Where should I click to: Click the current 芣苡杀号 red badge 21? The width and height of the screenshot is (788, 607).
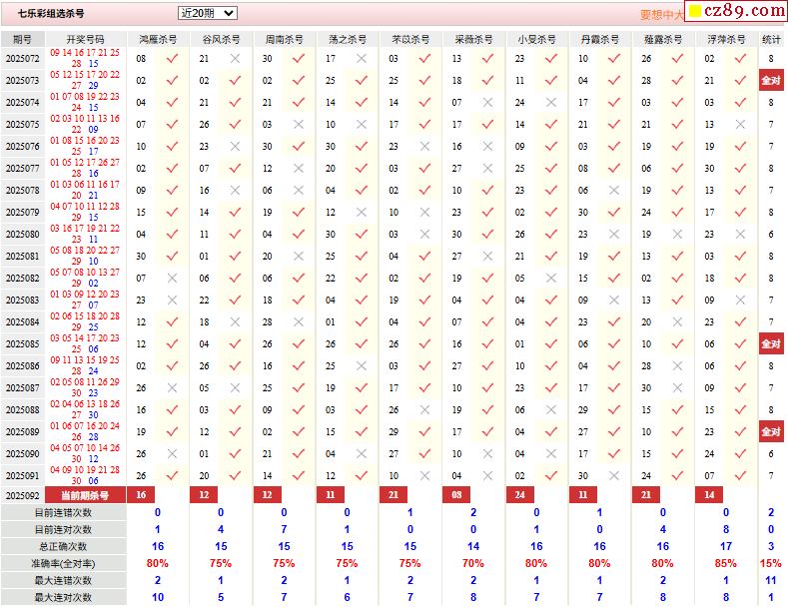pyautogui.click(x=394, y=495)
